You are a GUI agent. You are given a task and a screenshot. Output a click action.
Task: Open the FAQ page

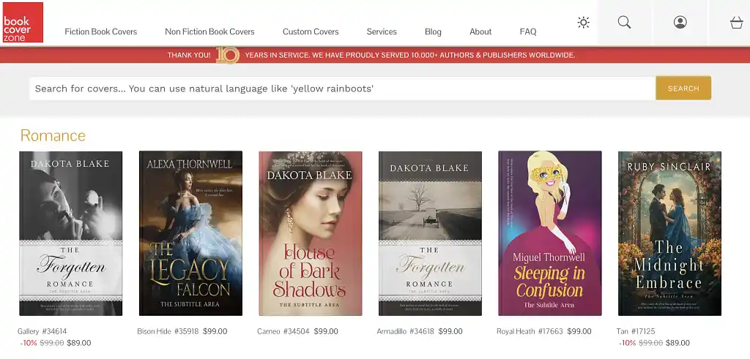pos(528,32)
